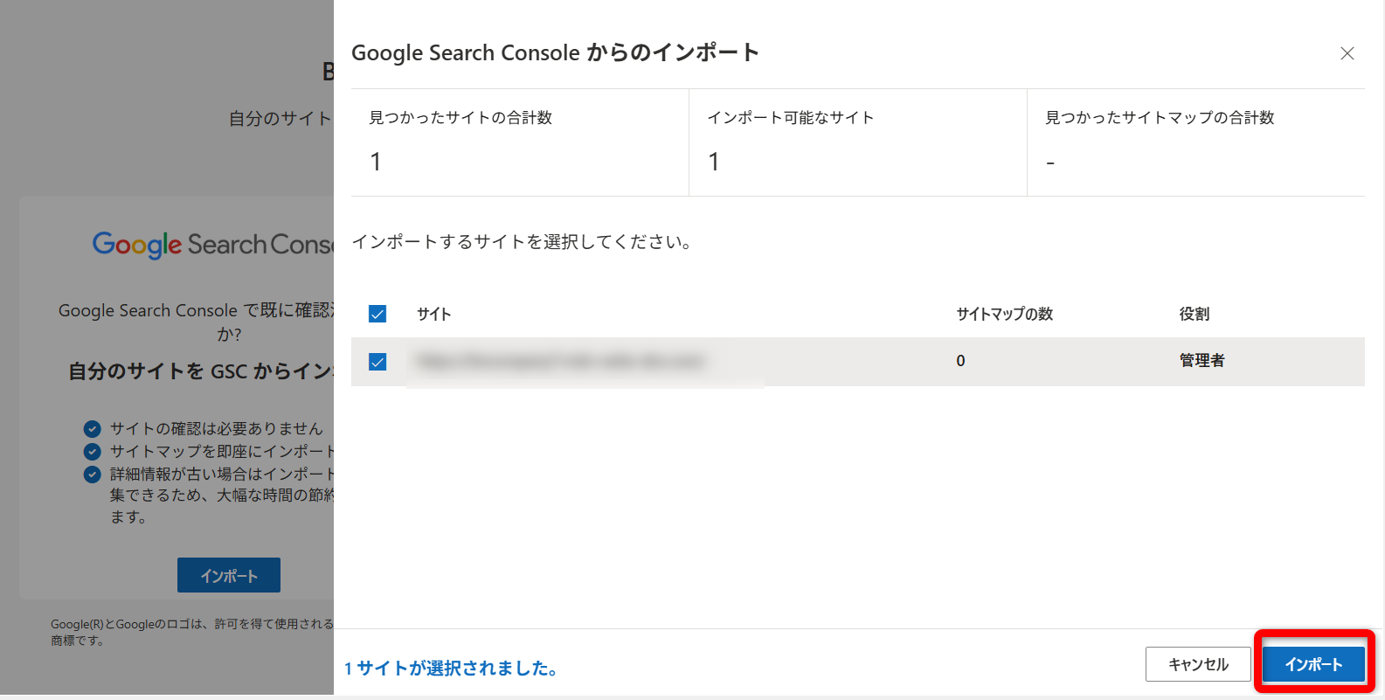Click check icon beside 詳細情報が古い場合は
The width and height of the screenshot is (1385, 700).
tap(92, 474)
